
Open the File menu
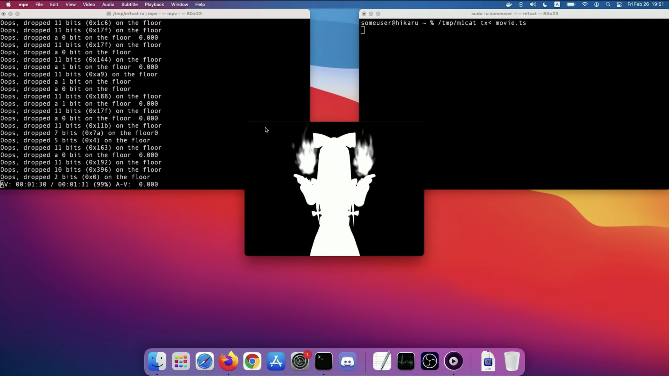click(x=39, y=5)
